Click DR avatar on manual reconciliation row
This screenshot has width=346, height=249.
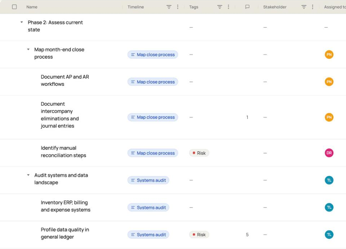click(x=329, y=153)
